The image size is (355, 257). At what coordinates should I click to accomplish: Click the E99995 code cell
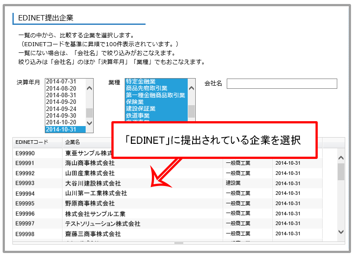tap(25, 204)
